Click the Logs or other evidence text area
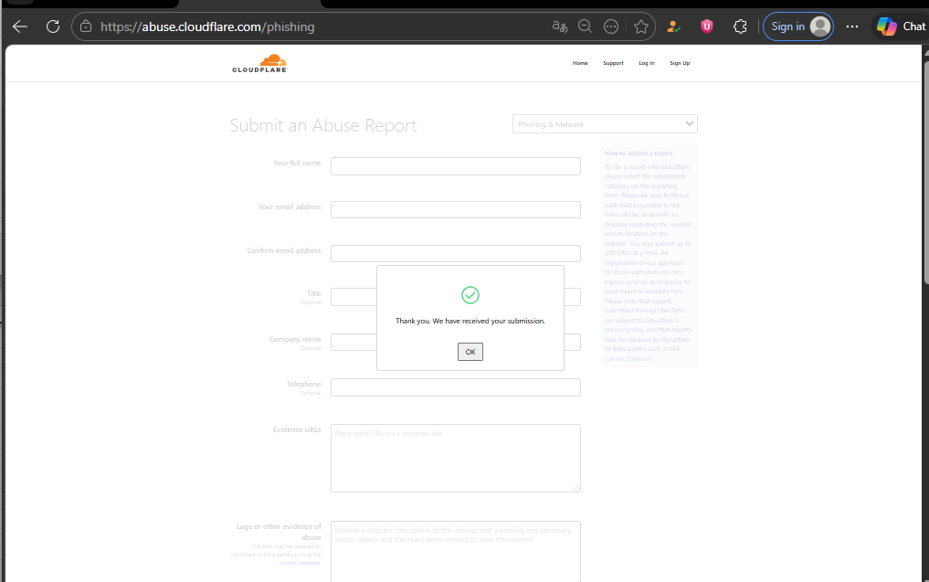 (x=456, y=552)
